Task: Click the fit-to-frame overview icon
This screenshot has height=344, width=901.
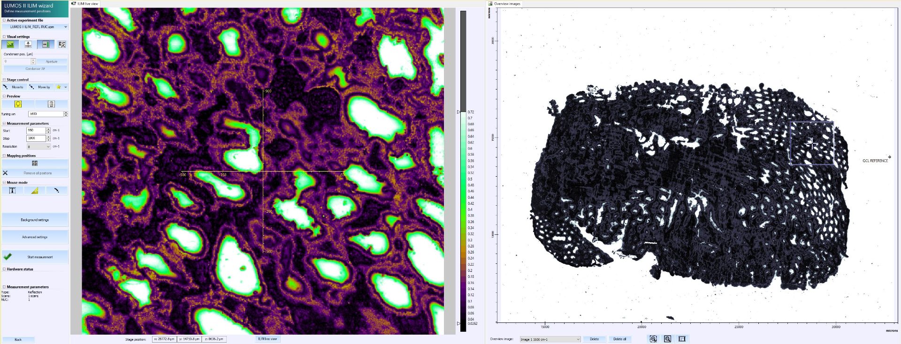Action: point(682,339)
